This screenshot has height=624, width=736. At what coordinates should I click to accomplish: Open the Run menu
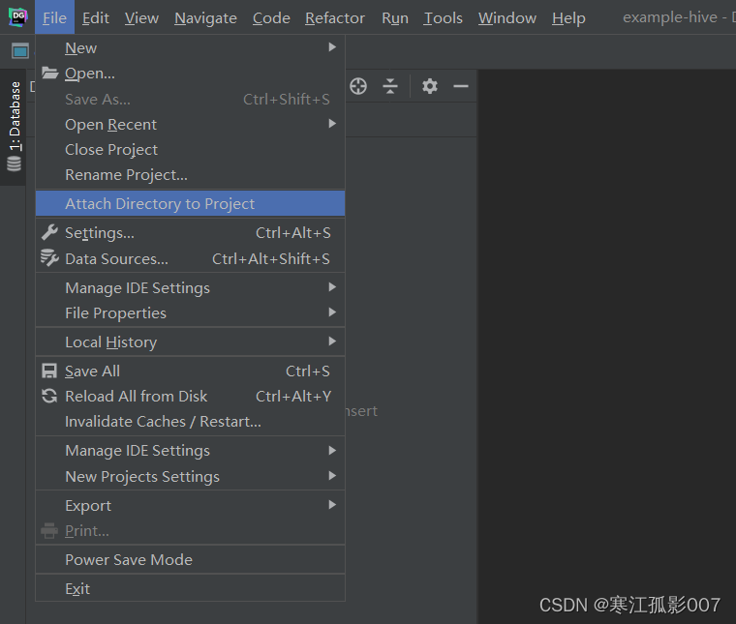(x=395, y=17)
